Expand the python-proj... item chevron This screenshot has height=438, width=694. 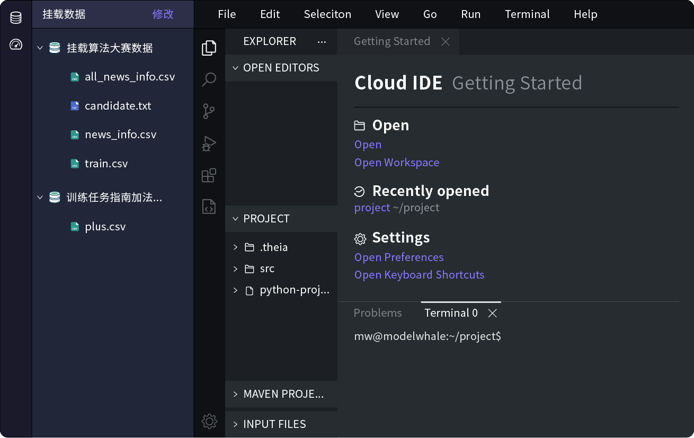(x=235, y=291)
